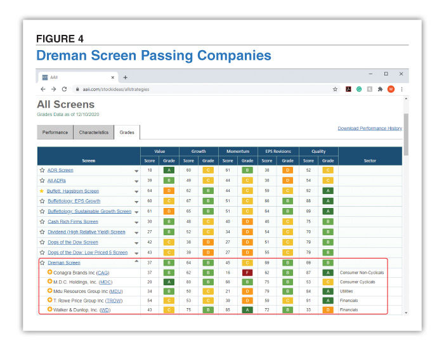Unfavorite the Buffett: Hagstrom Screen star
444x357 pixels.
tap(42, 191)
